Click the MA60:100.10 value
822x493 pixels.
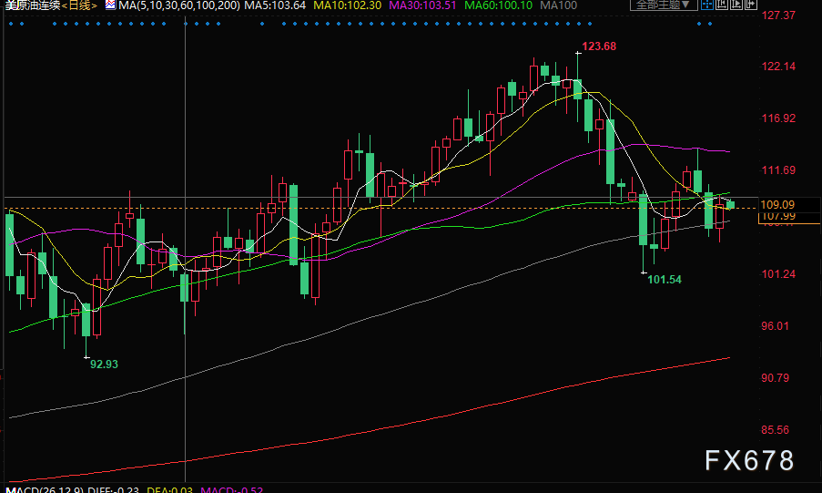point(498,5)
